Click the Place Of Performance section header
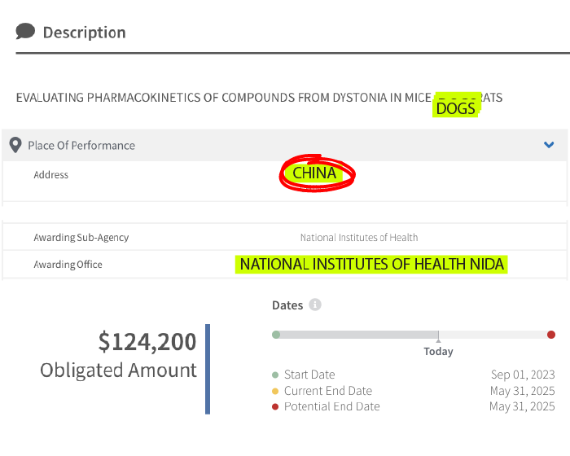This screenshot has height=456, width=570. tap(81, 145)
